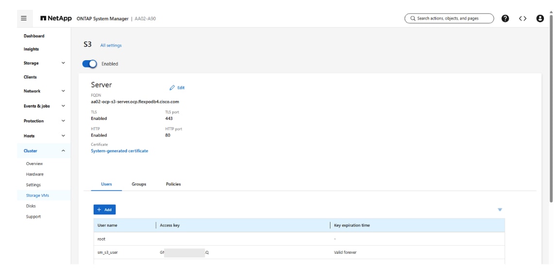The width and height of the screenshot is (560, 276).
Task: Open Dashboard in the sidebar
Action: coord(34,36)
